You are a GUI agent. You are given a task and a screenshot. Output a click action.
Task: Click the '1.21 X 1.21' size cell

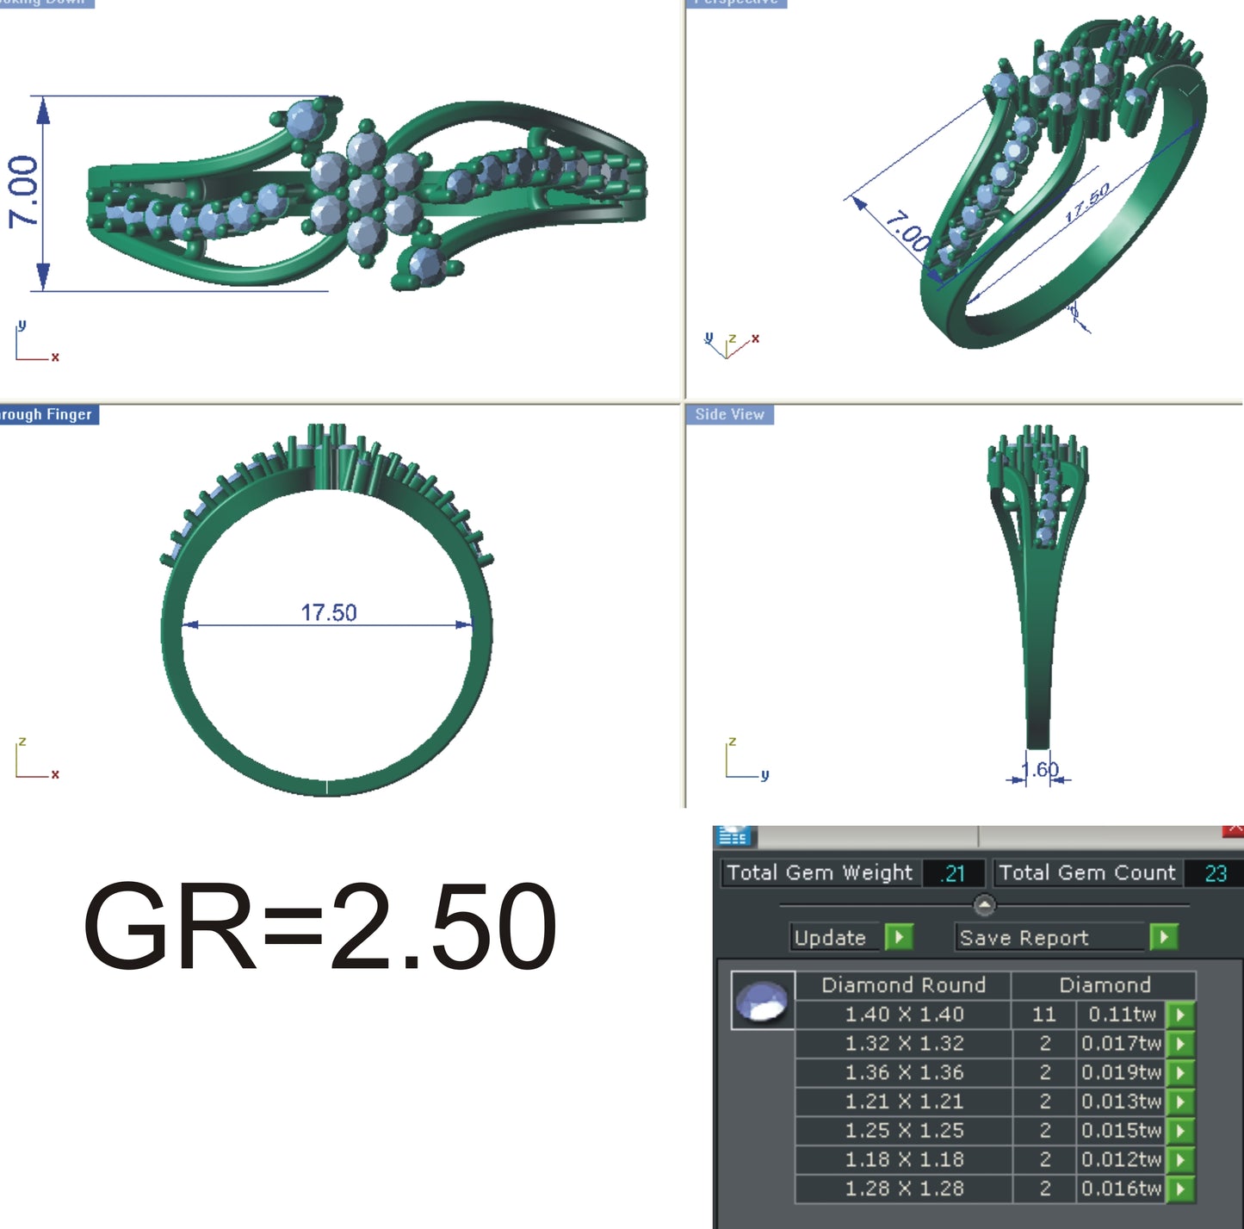pos(903,1102)
